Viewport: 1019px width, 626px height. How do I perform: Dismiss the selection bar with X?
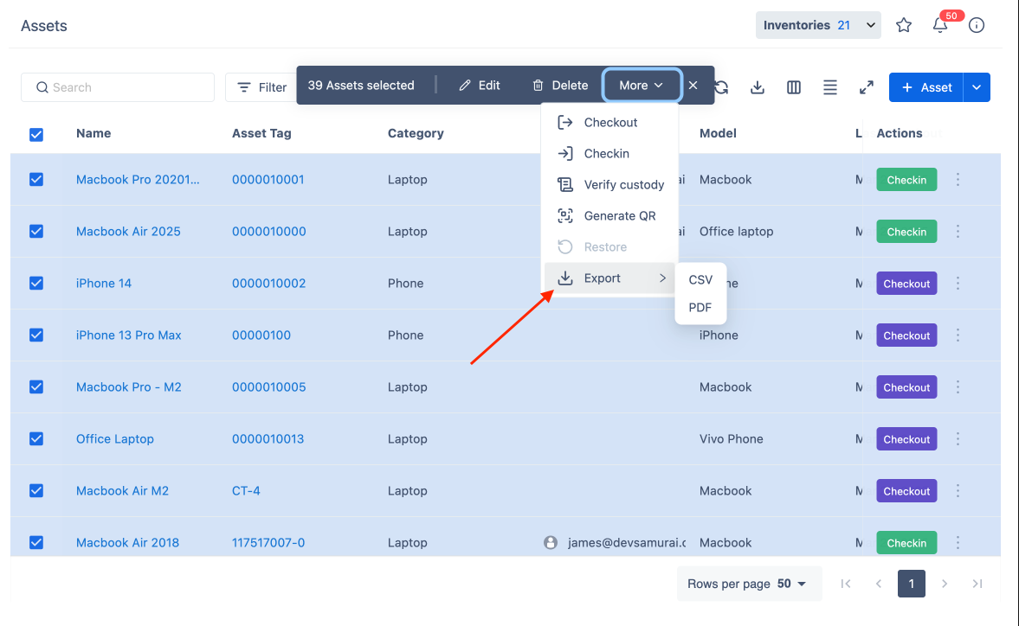click(x=693, y=86)
